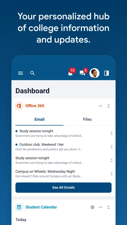Open Office 365 card more options
This screenshot has height=225, width=127.
pos(100,106)
